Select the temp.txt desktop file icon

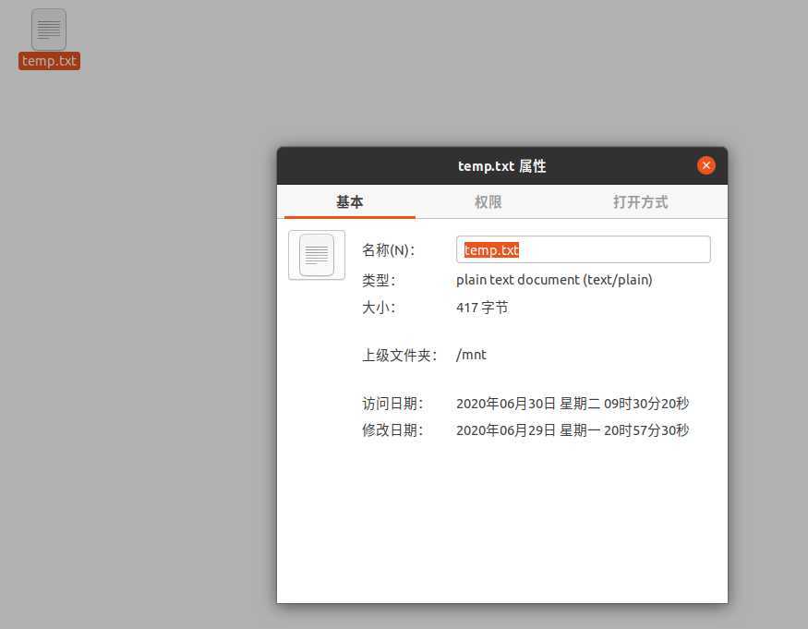click(x=49, y=29)
